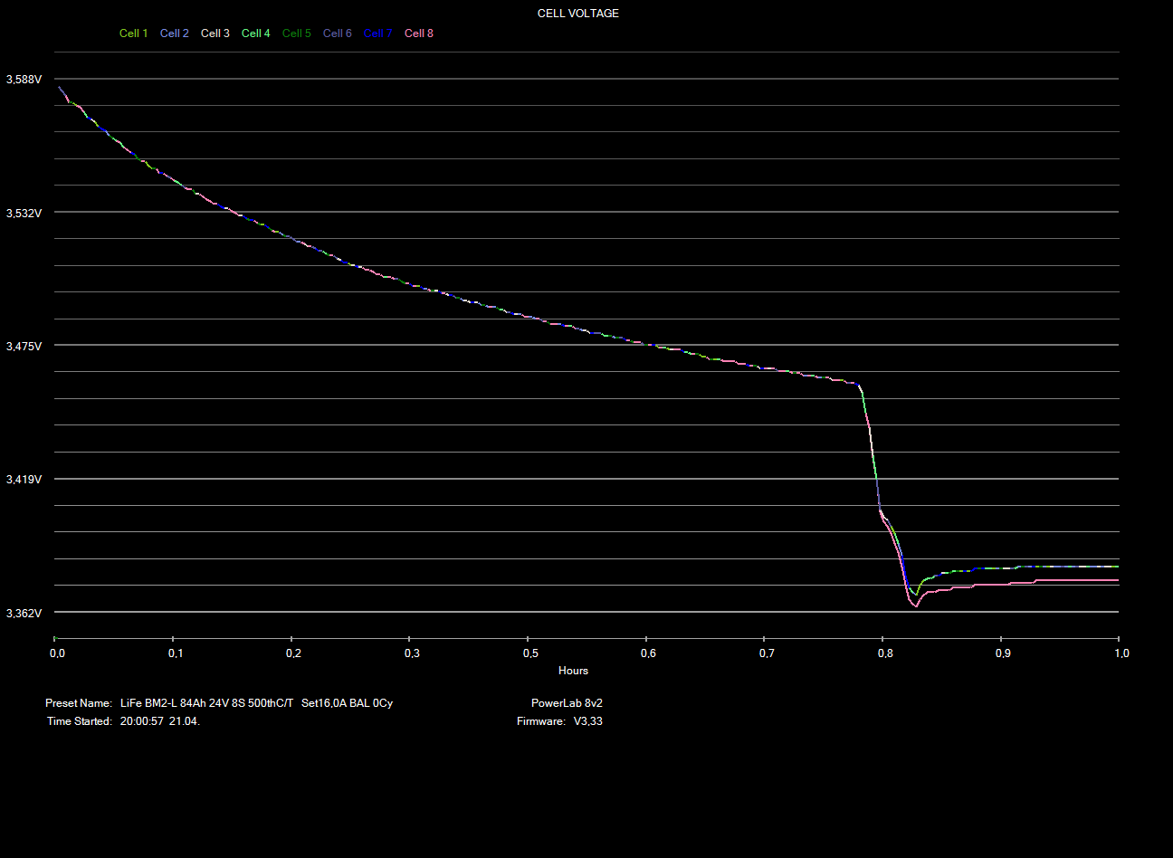Select the 3,532V y-axis label

(24, 213)
